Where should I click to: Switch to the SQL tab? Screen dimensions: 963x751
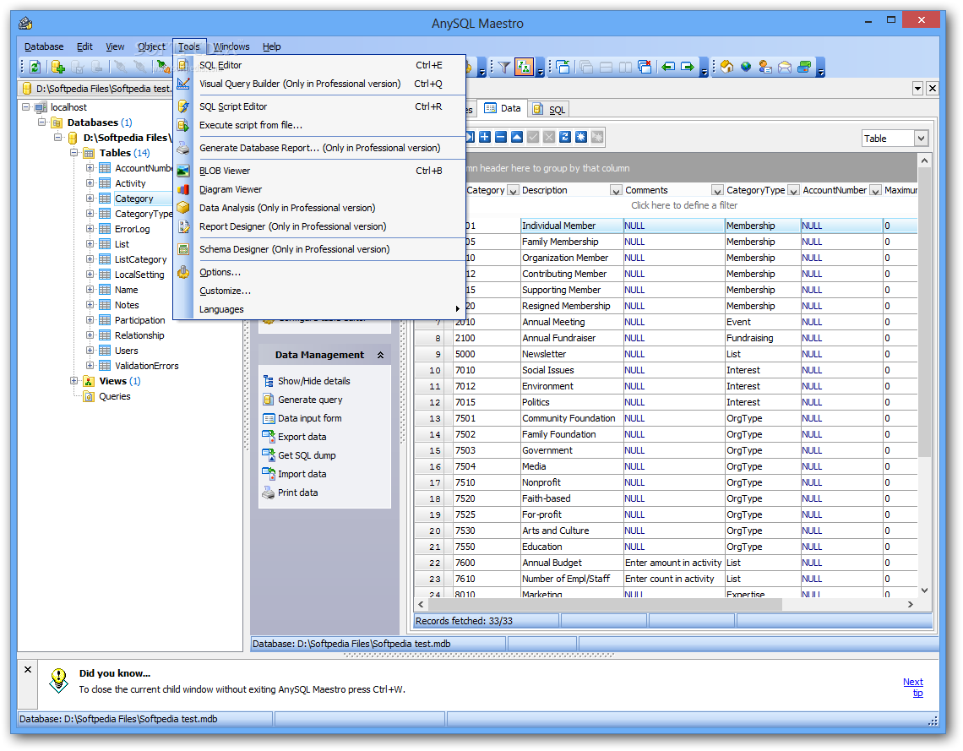pos(549,109)
